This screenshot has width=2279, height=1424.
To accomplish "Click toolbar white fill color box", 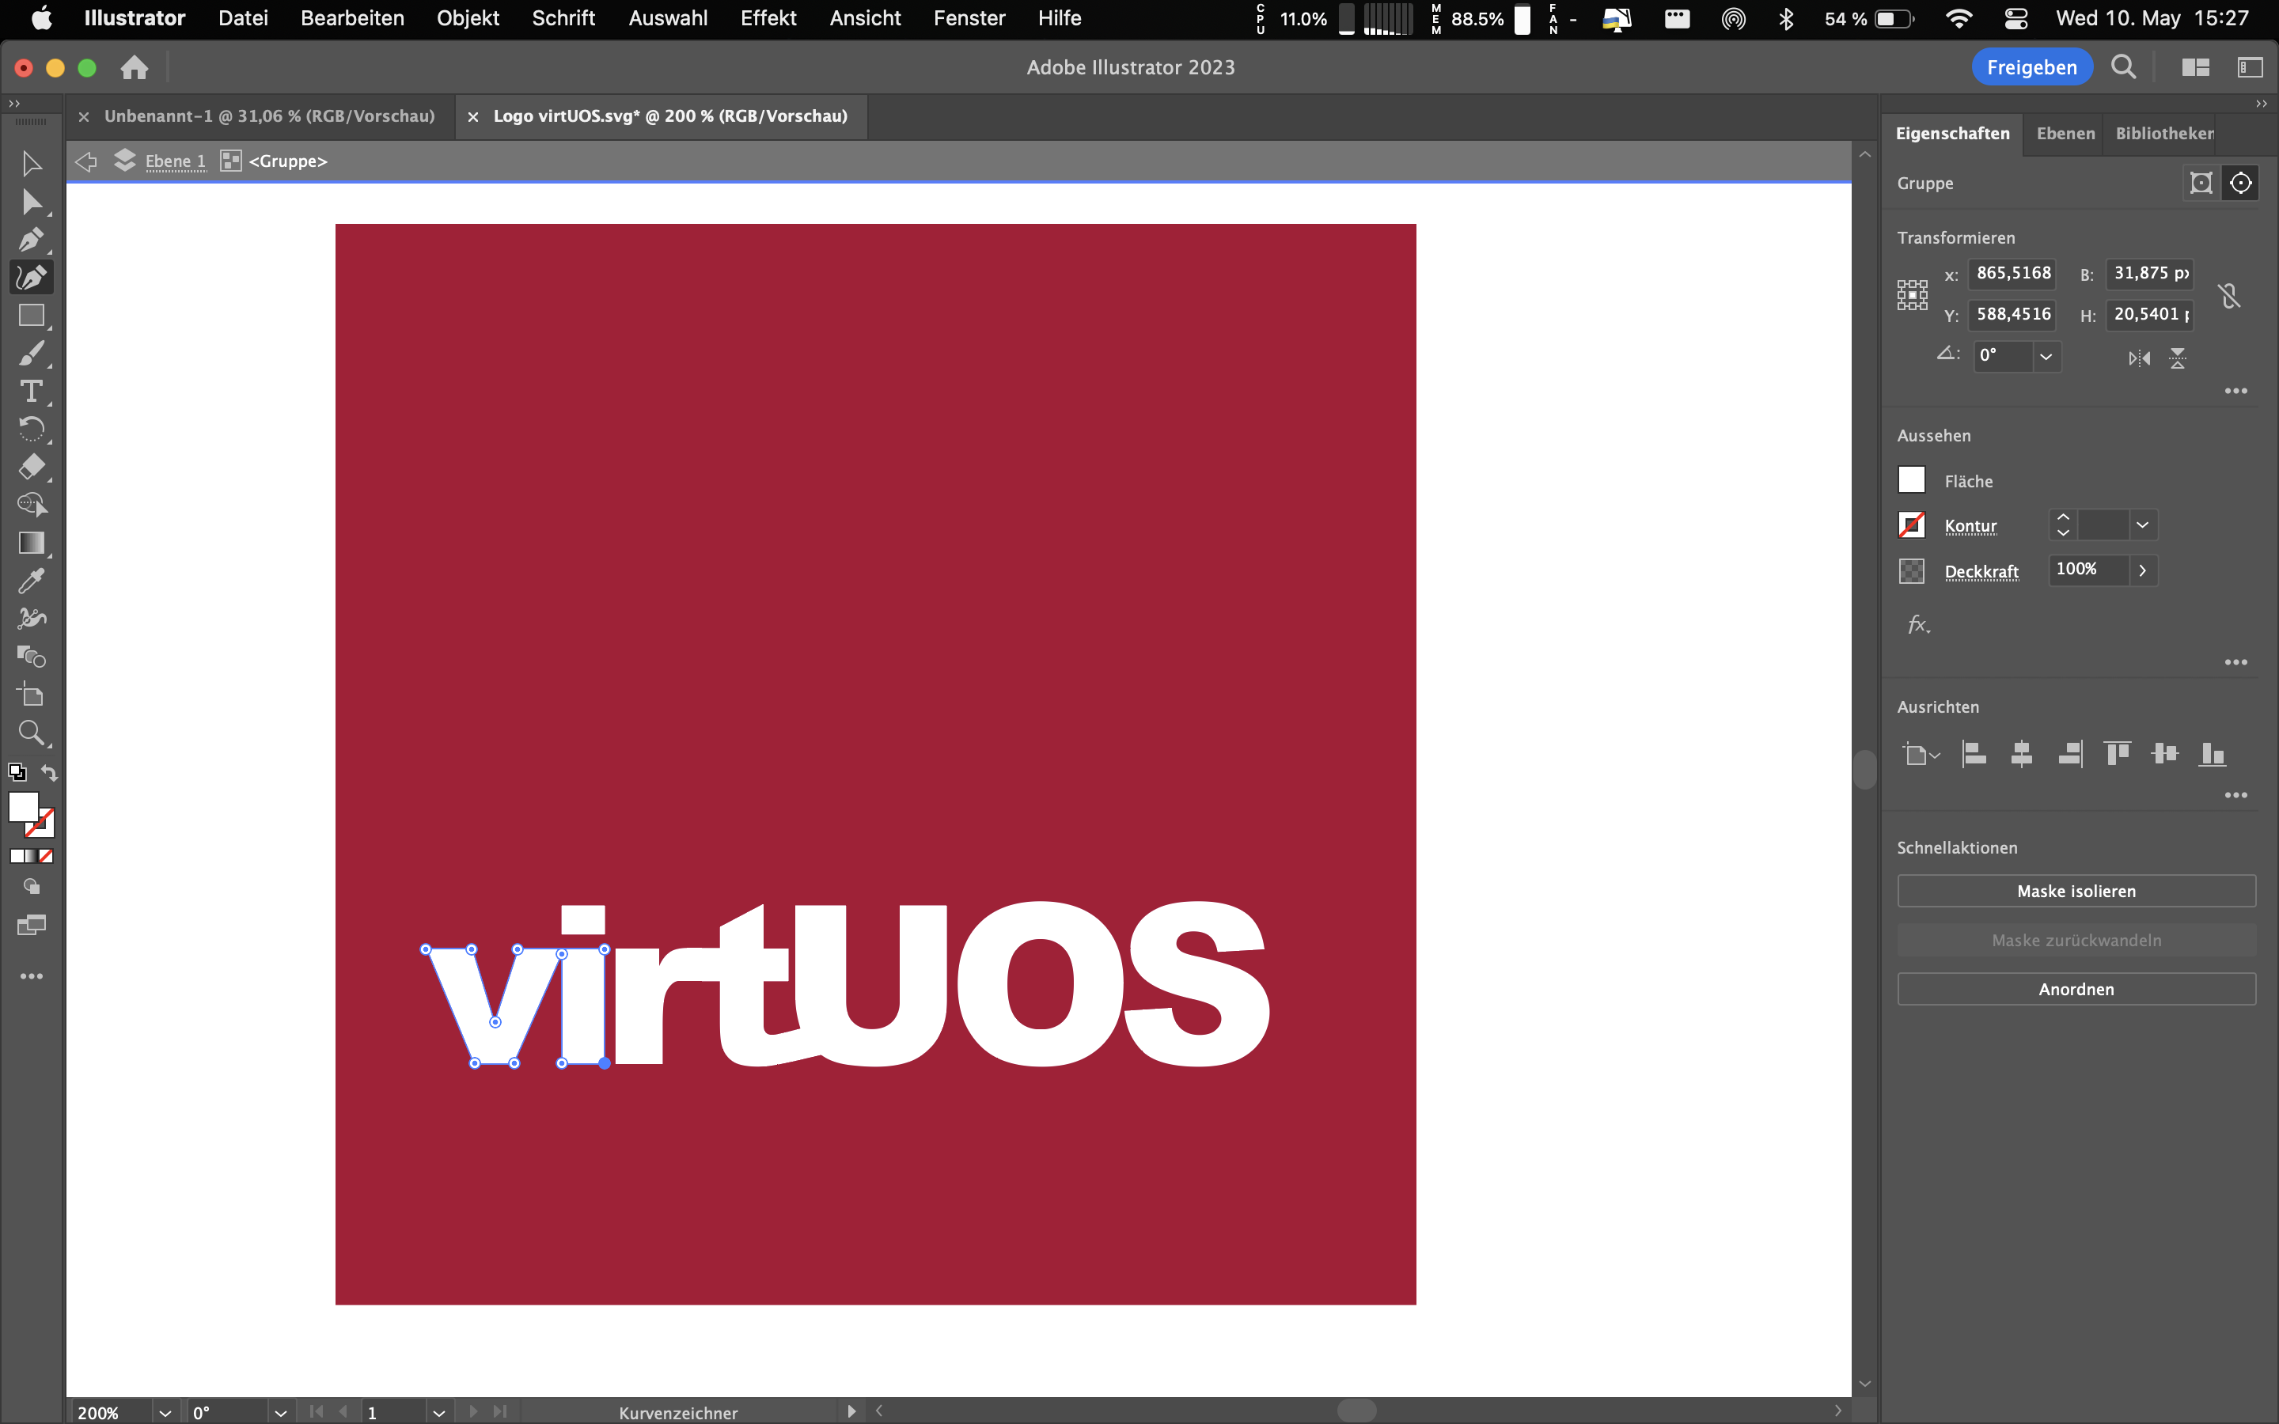I will coord(23,806).
